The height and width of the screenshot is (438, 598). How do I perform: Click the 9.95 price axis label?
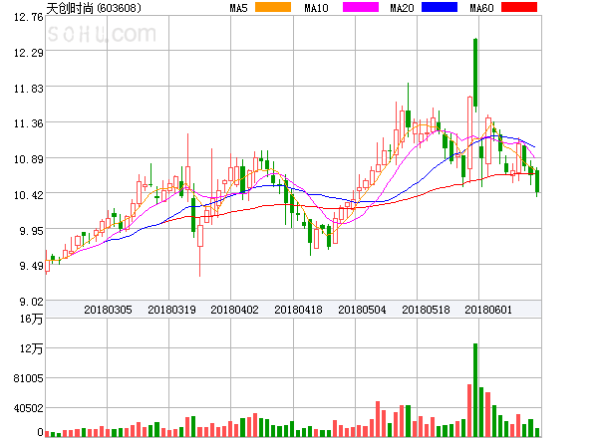[x=31, y=231]
